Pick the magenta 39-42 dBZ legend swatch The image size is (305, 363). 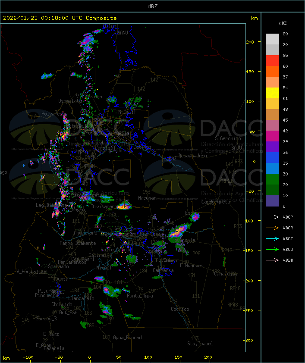pyautogui.click(x=272, y=136)
